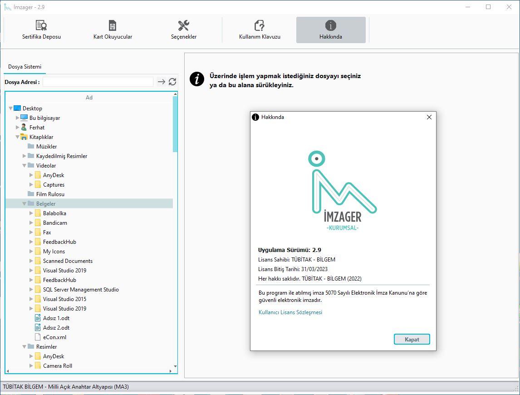Image resolution: width=520 pixels, height=395 pixels.
Task: Select the eCon.xml file name
Action: [54, 337]
